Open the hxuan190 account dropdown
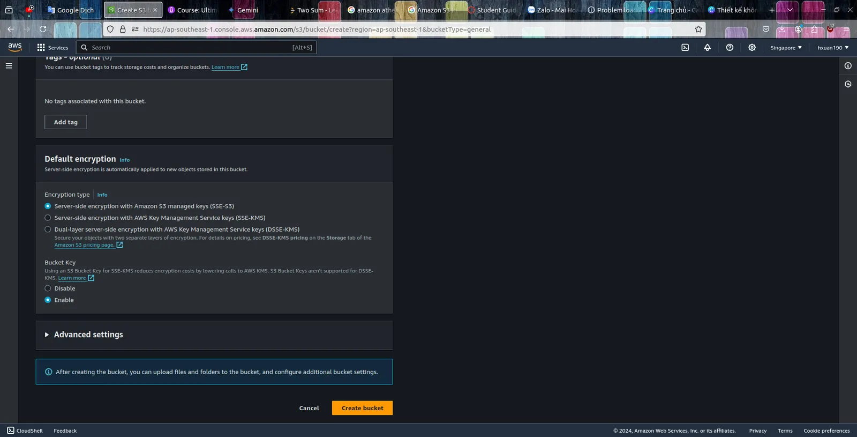 (833, 48)
